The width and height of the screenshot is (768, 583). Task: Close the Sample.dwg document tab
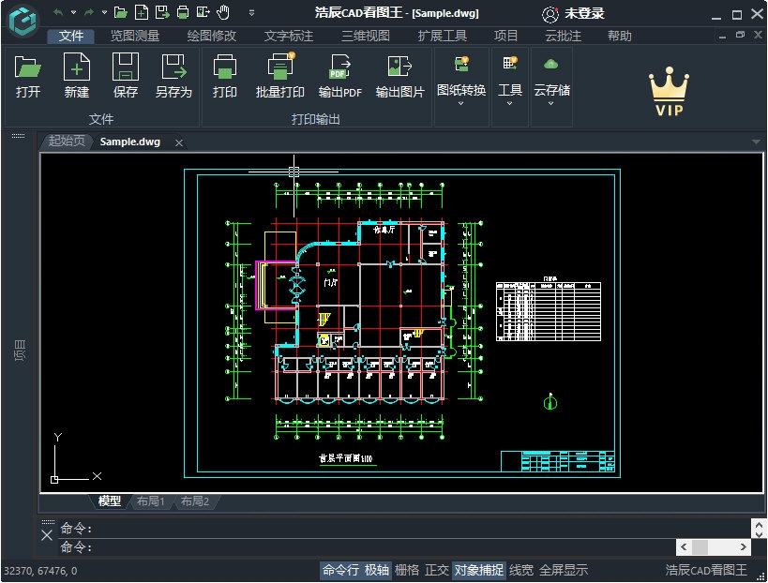pyautogui.click(x=179, y=142)
